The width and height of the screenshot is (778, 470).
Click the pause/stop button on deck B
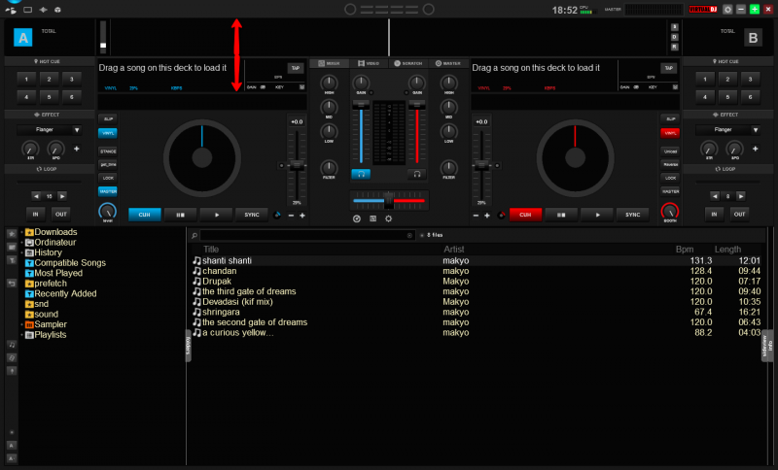[563, 214]
